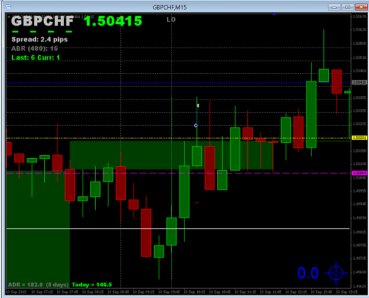Select the gray 1.50415 current price tag
The height and width of the screenshot is (298, 369).
[360, 83]
